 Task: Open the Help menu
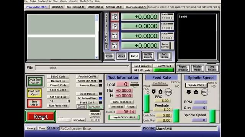coord(97,1)
